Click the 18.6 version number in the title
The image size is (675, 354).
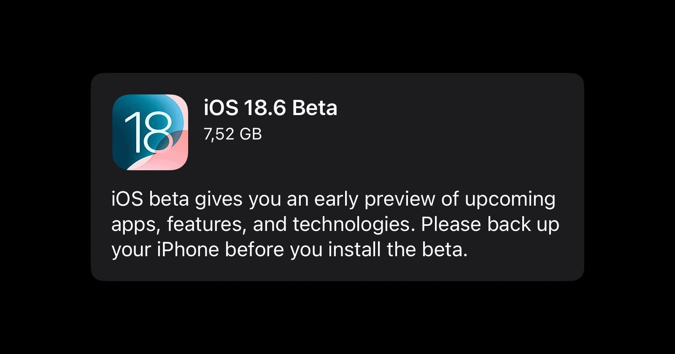[x=265, y=108]
